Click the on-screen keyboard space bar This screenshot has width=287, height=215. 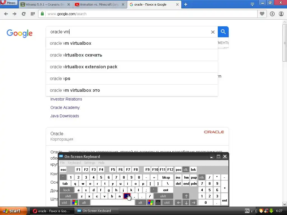click(x=113, y=203)
